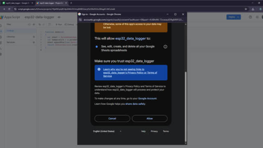263x148 pixels.
Task: Open Editor icon in left sidebar
Action: point(1,31)
